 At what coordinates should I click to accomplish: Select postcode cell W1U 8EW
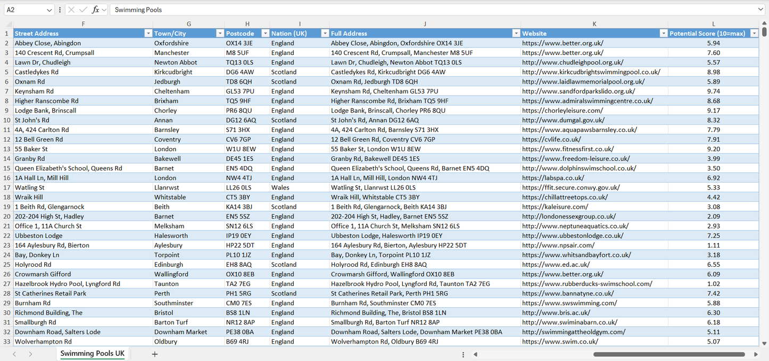(247, 149)
